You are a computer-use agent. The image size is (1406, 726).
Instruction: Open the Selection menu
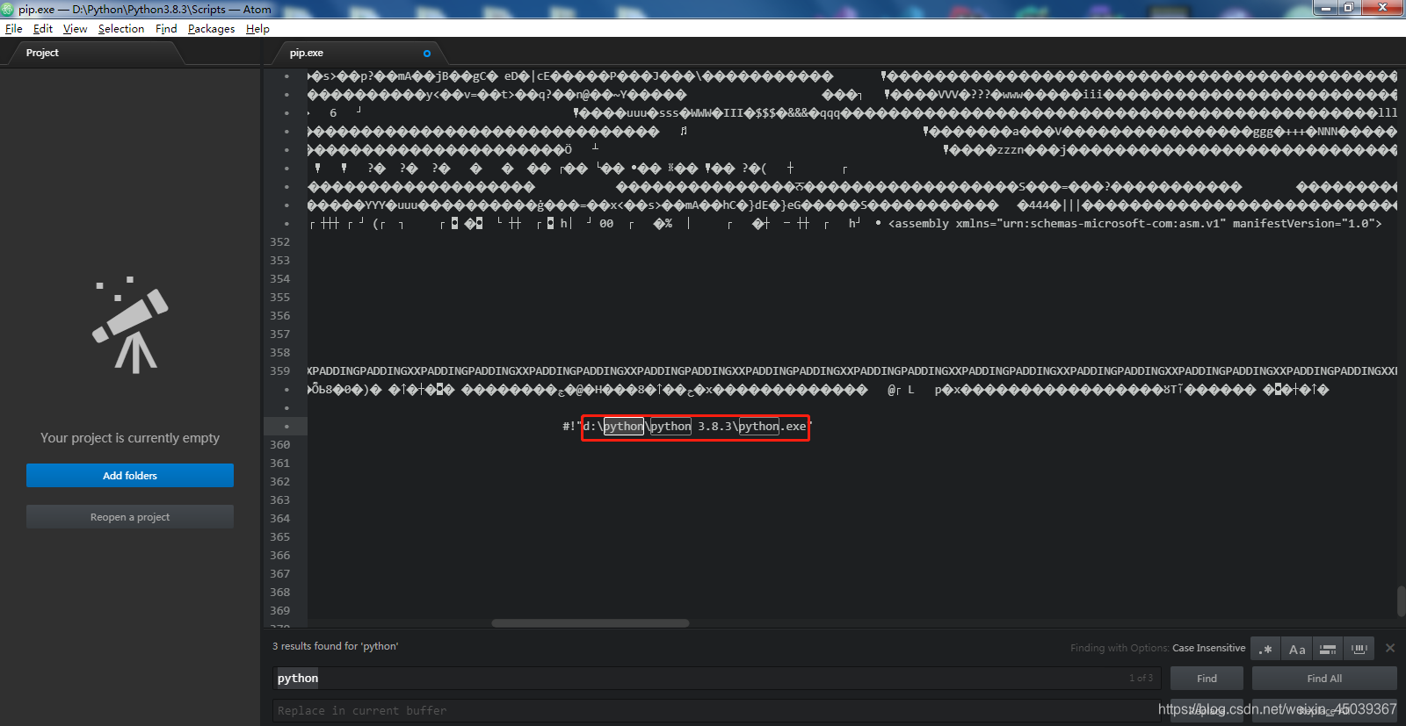click(x=121, y=29)
